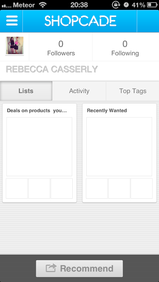
Task: Tap the share arrow icon on Recommend
Action: (51, 268)
